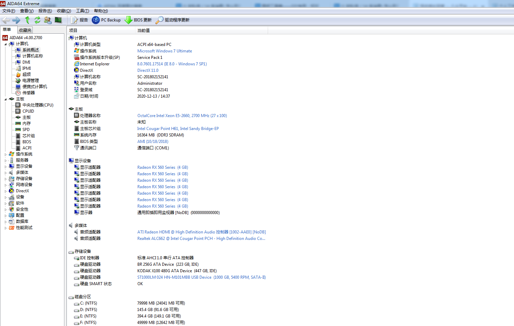Viewport: 514px width, 326px height.
Task: Expand the 操作系统 tree node
Action: (x=5, y=154)
